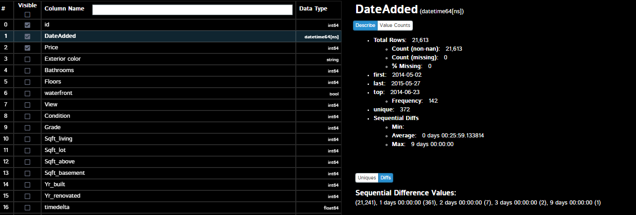Image resolution: width=636 pixels, height=215 pixels.
Task: Enable the Sqft_basement visibility checkbox
Action: (27, 173)
